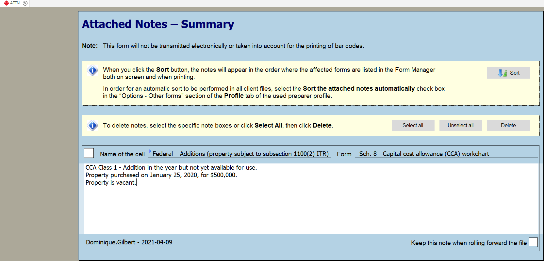Click the 'Name of the cell' label
Viewport: 544px width, 261px height.
(x=122, y=154)
